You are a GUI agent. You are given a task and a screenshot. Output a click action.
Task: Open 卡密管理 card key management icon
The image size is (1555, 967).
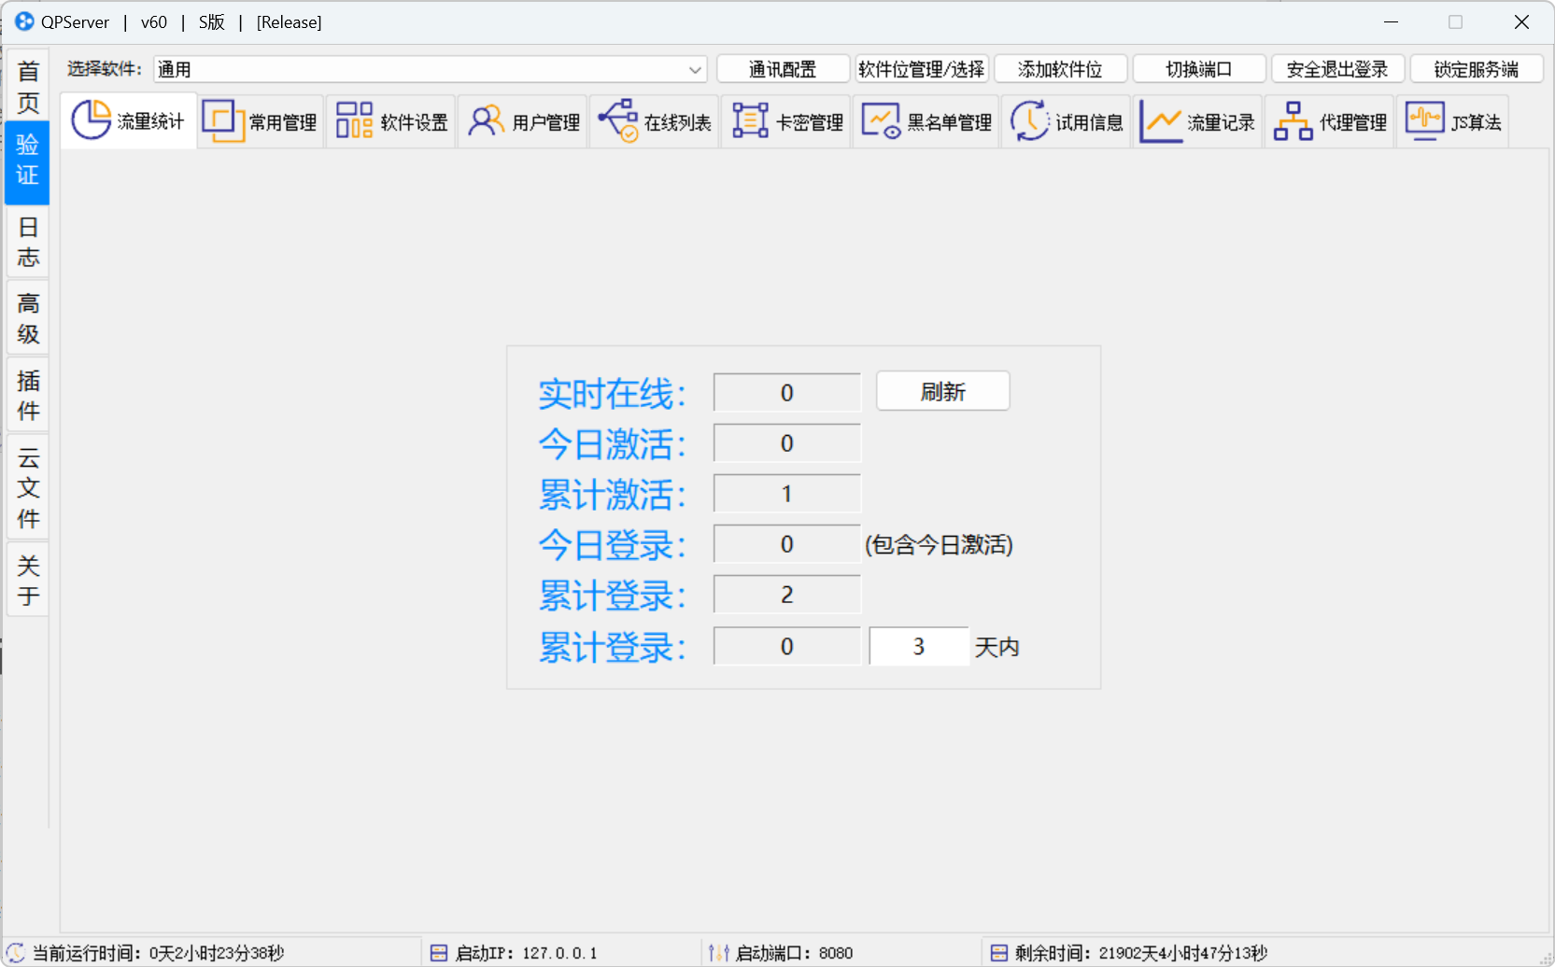pos(748,120)
